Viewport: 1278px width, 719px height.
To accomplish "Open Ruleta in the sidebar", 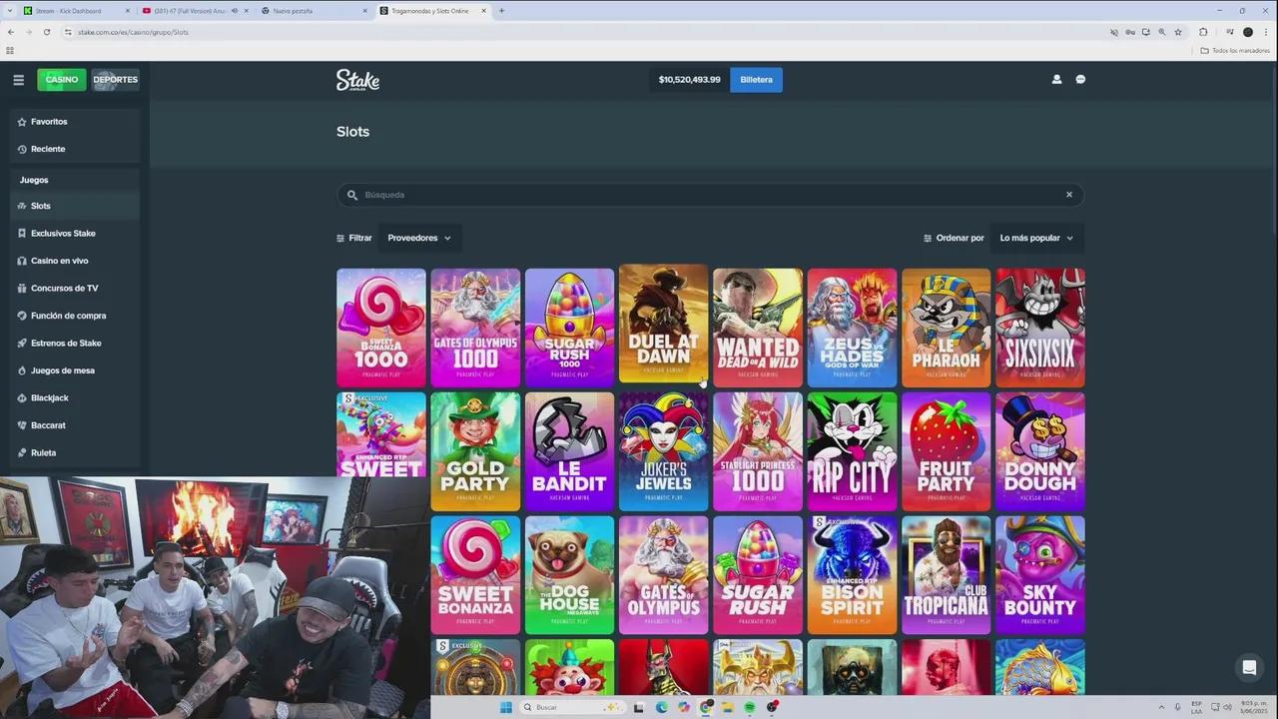I will point(75,453).
